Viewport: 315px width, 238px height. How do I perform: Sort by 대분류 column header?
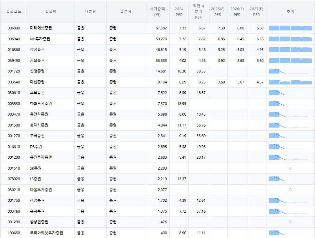coord(90,12)
